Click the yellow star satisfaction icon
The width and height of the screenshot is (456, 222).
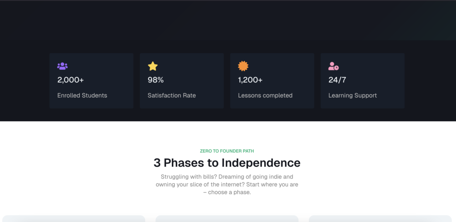pyautogui.click(x=153, y=66)
